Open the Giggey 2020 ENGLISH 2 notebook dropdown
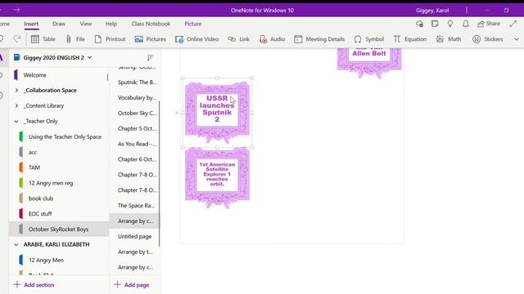The width and height of the screenshot is (524, 294). 89,57
